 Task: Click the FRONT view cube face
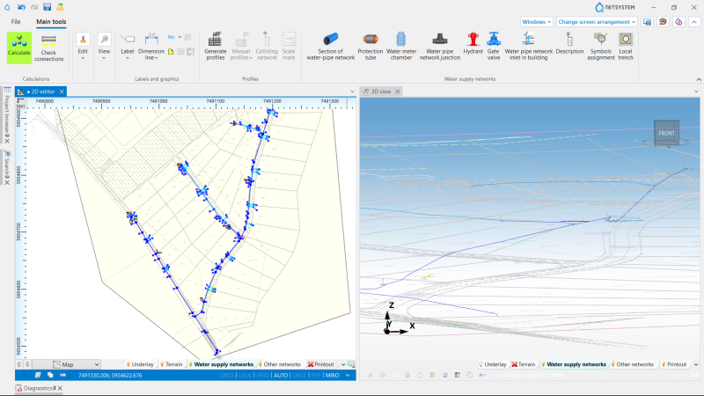(666, 133)
